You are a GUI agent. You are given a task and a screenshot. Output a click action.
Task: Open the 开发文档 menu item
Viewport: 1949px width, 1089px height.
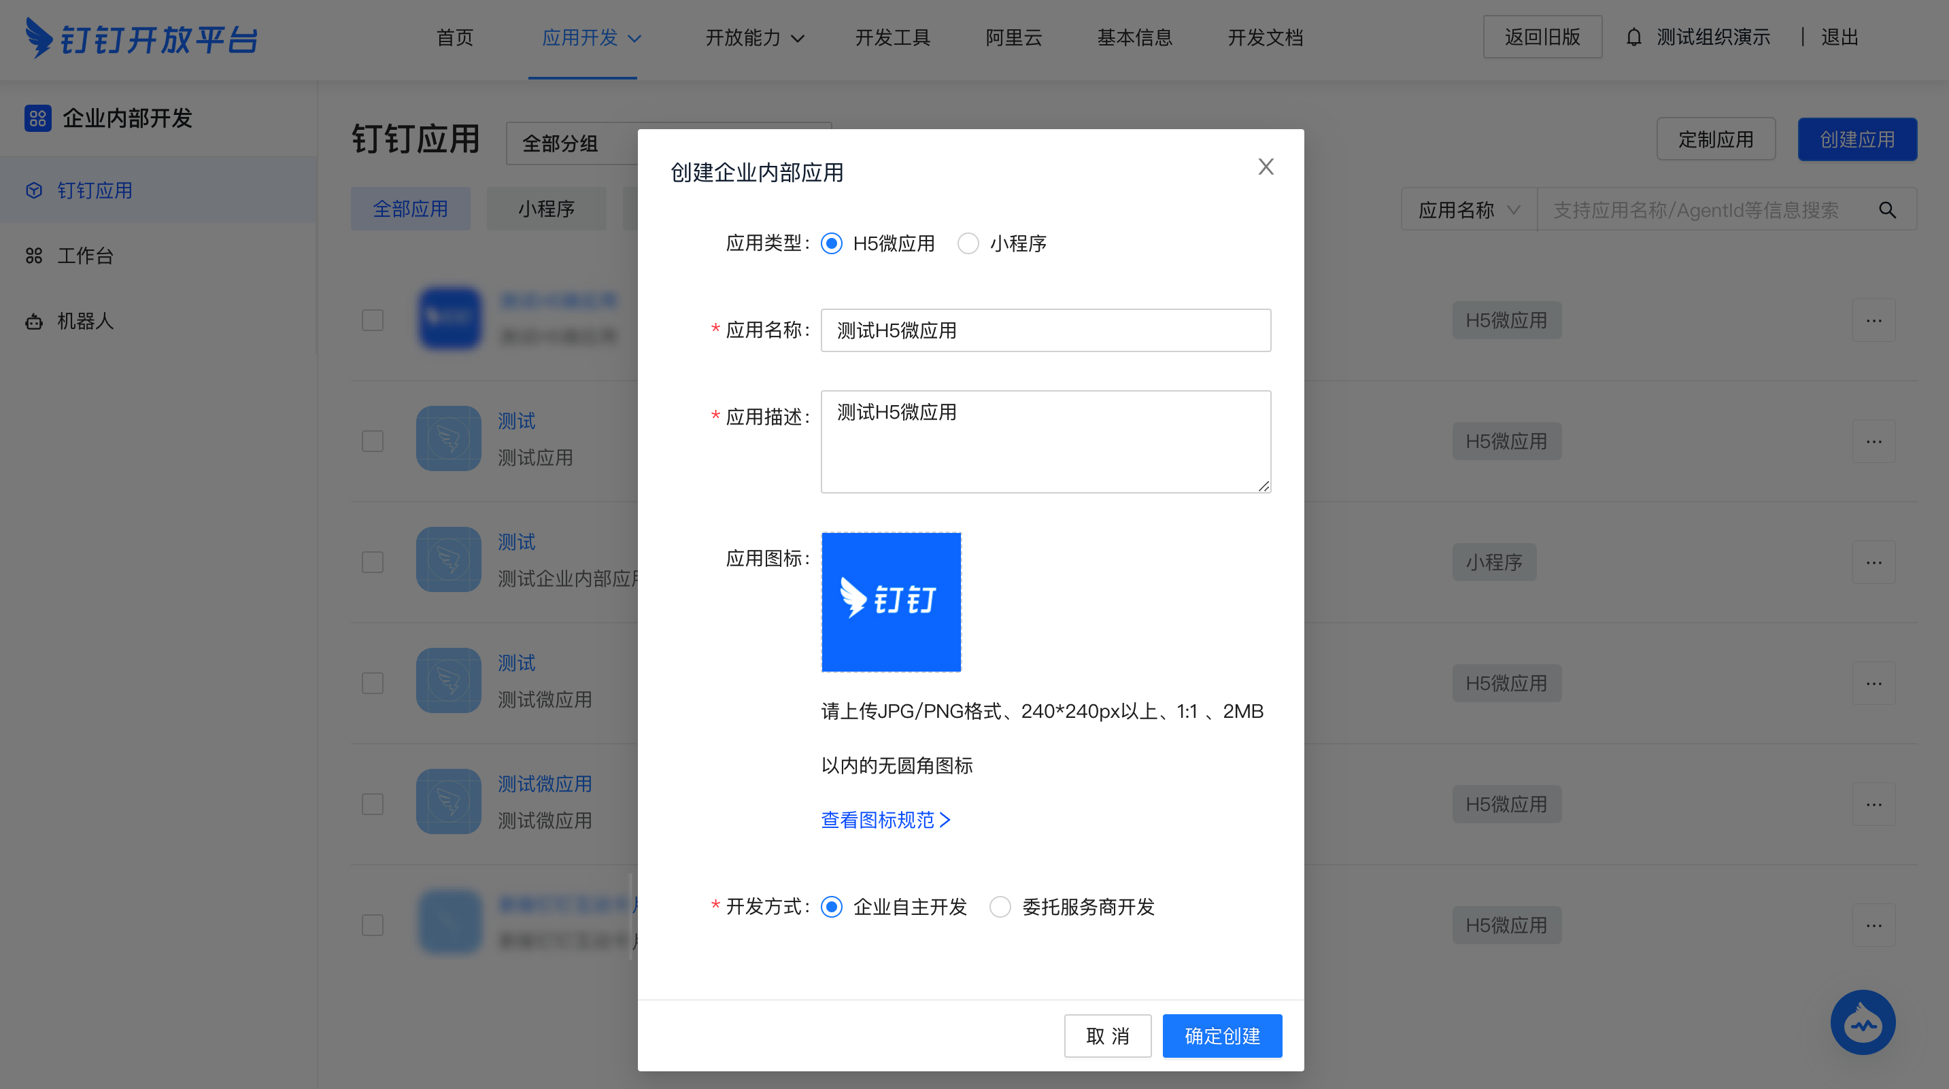pyautogui.click(x=1265, y=38)
